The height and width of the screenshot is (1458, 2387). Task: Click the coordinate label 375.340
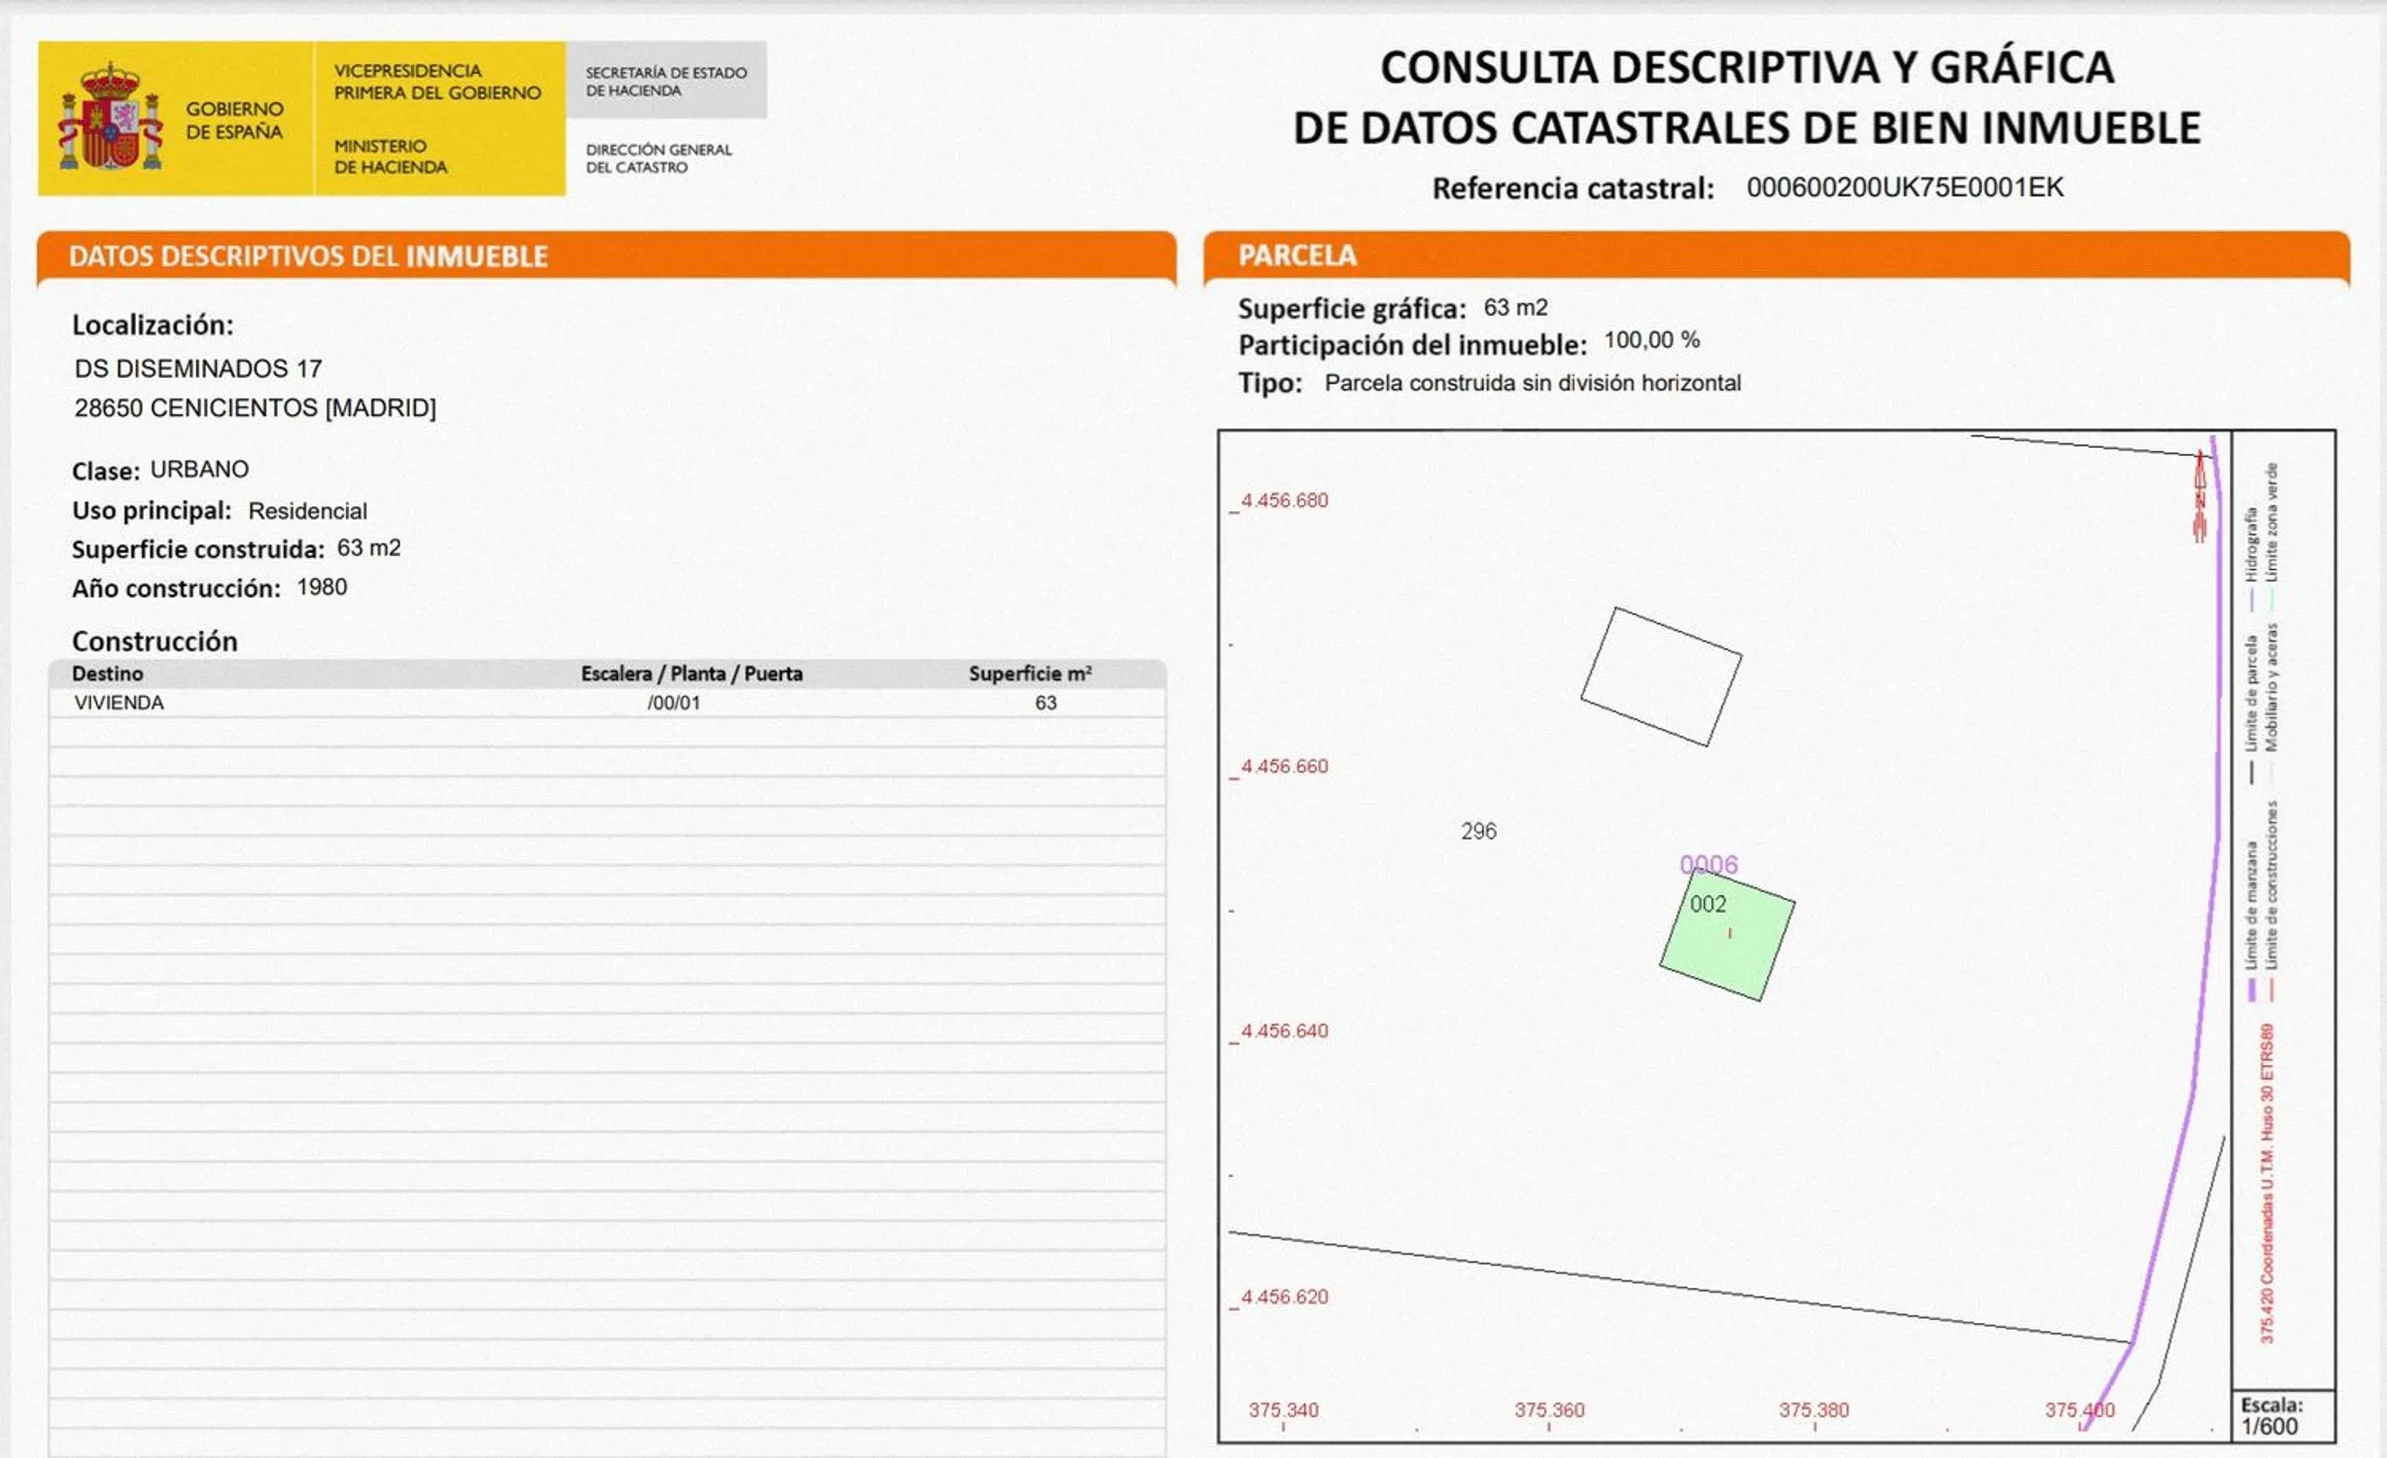coord(1284,1409)
